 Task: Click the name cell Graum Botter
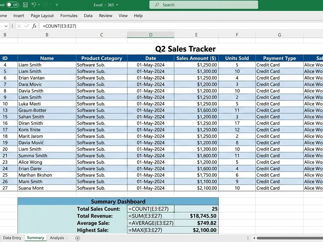tap(47, 110)
